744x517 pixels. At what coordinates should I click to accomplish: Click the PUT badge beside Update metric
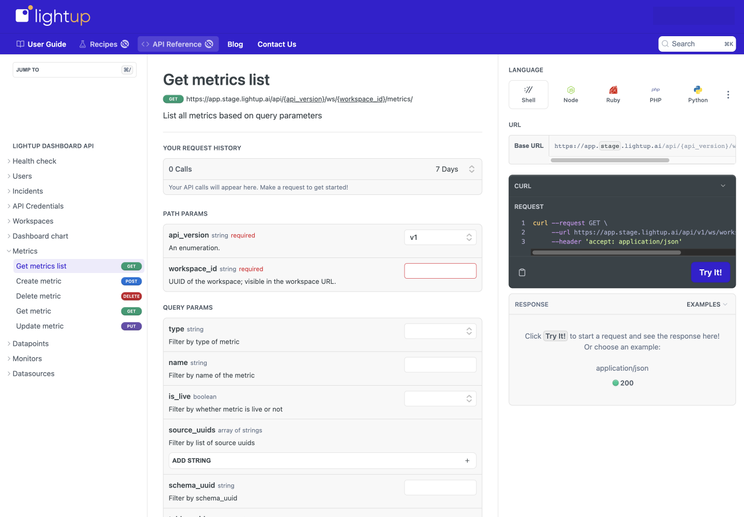tap(131, 326)
